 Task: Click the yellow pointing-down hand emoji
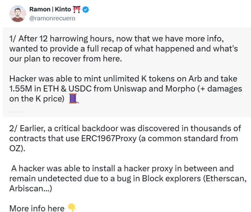[72, 208]
